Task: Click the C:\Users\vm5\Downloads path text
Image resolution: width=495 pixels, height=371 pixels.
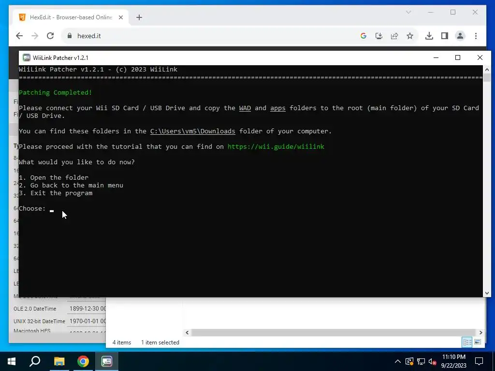Action: [x=192, y=131]
